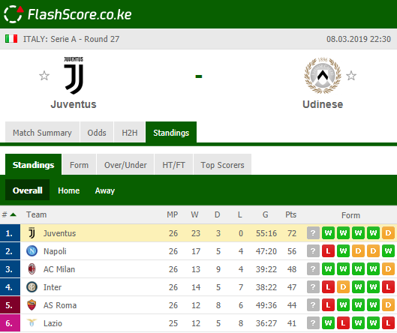Click the FlashScore.co.ke logo

point(68,14)
